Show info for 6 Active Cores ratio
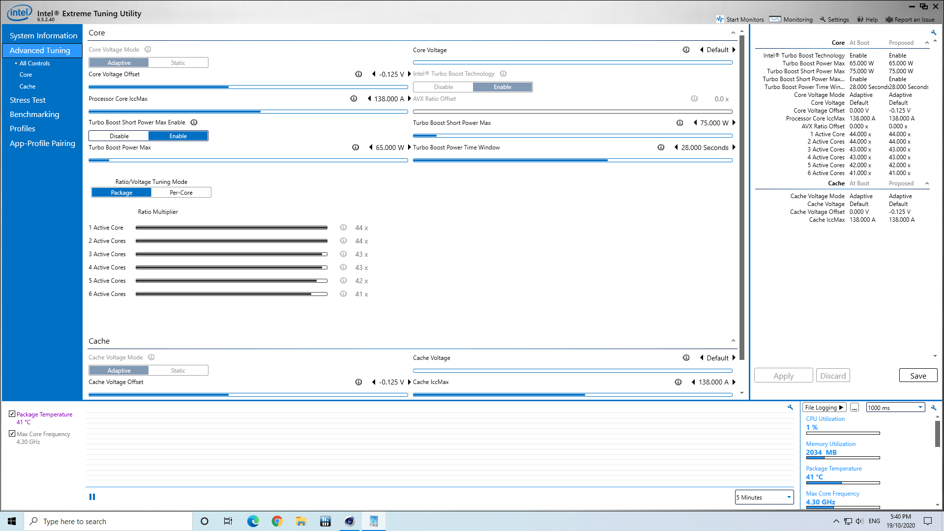Screen dimensions: 944x531 (344, 294)
